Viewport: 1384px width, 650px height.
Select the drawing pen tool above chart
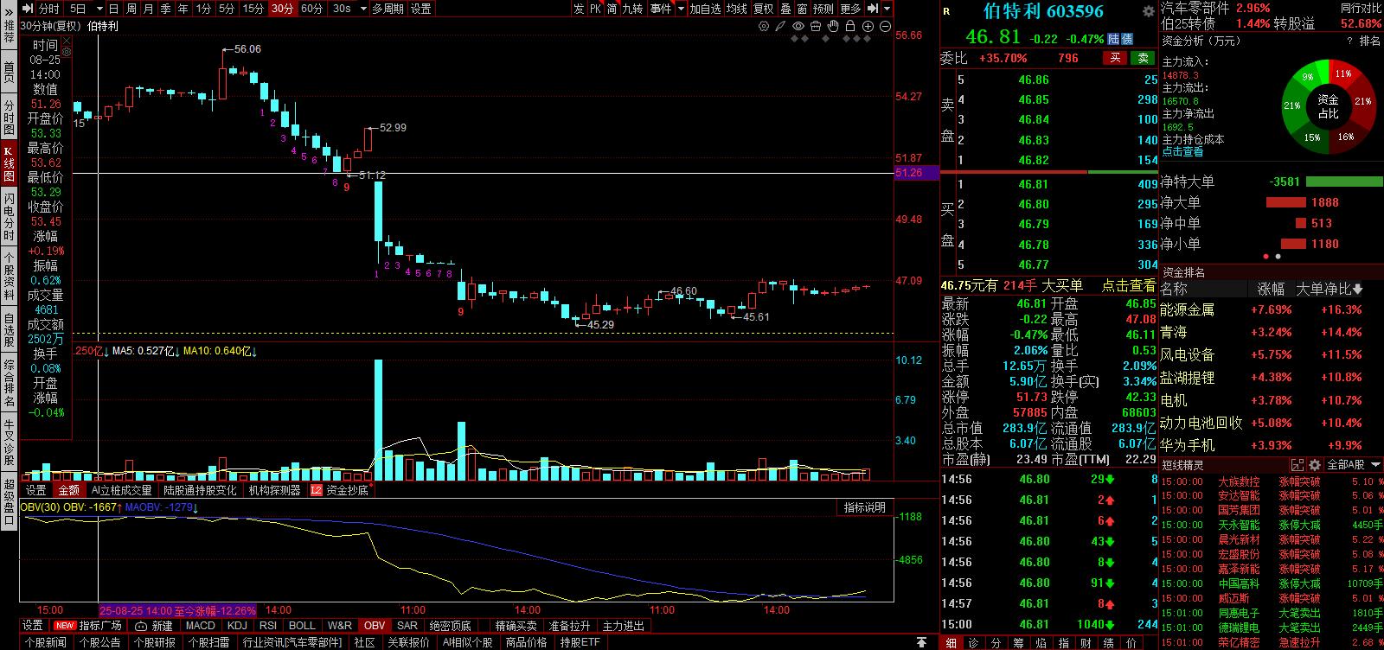click(781, 27)
